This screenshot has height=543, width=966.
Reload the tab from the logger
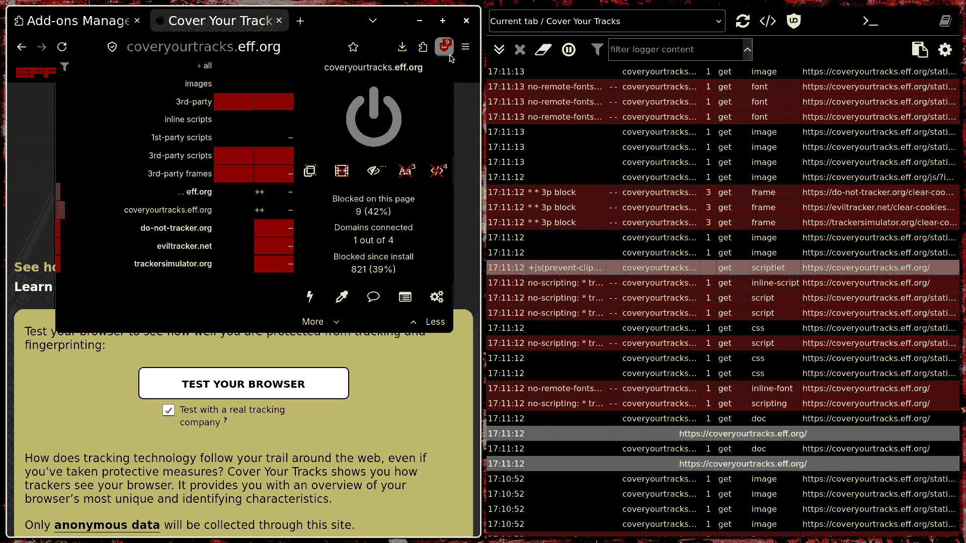(x=743, y=21)
